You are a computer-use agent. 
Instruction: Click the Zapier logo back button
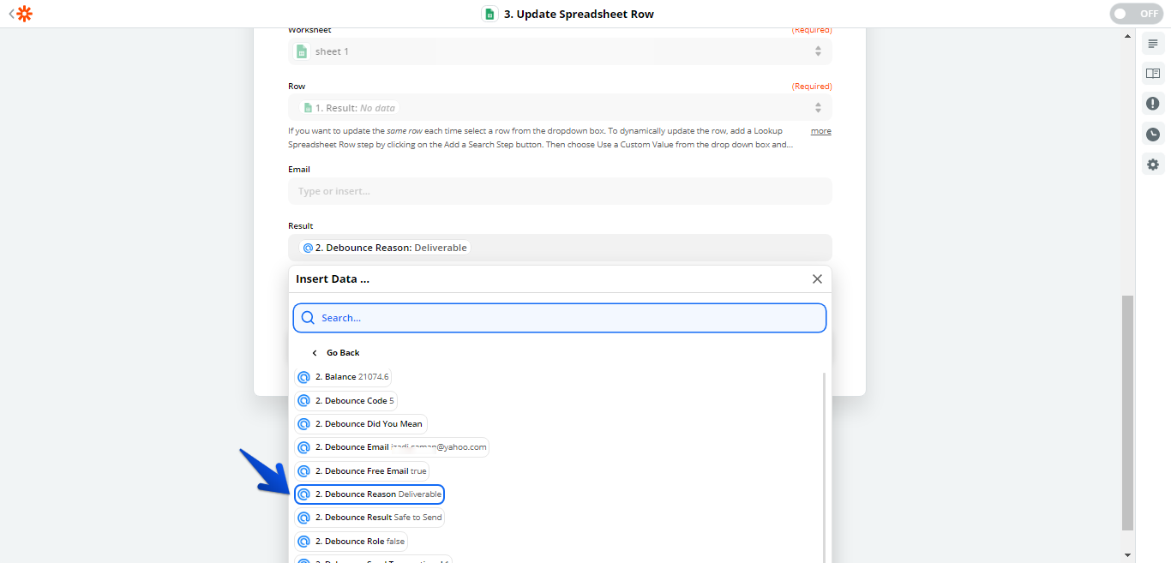click(21, 14)
